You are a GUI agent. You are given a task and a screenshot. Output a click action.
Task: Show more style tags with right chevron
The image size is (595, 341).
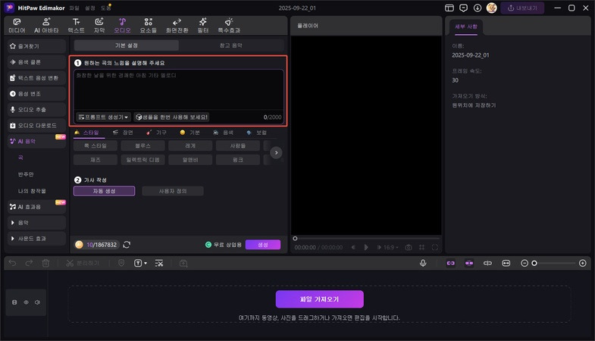tap(276, 152)
